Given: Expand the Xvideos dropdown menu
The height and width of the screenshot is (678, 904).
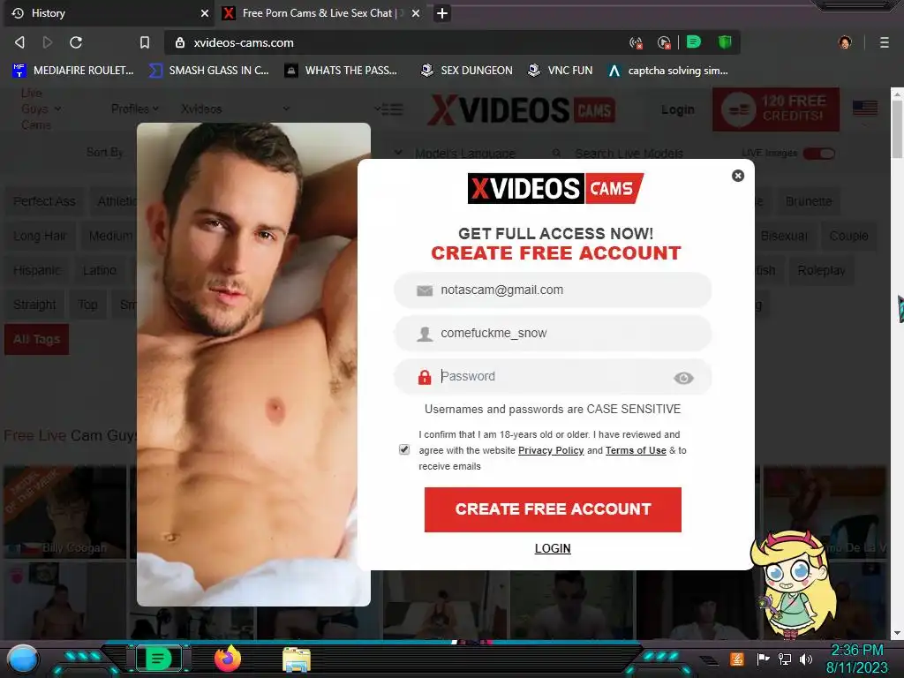Looking at the screenshot, I should [235, 109].
